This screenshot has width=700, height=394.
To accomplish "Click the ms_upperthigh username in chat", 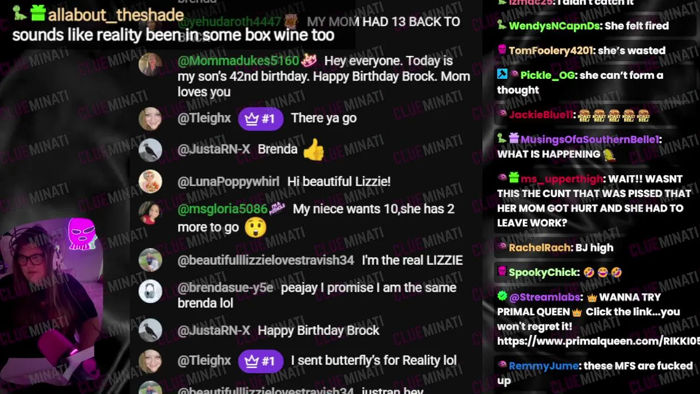I will pos(562,179).
